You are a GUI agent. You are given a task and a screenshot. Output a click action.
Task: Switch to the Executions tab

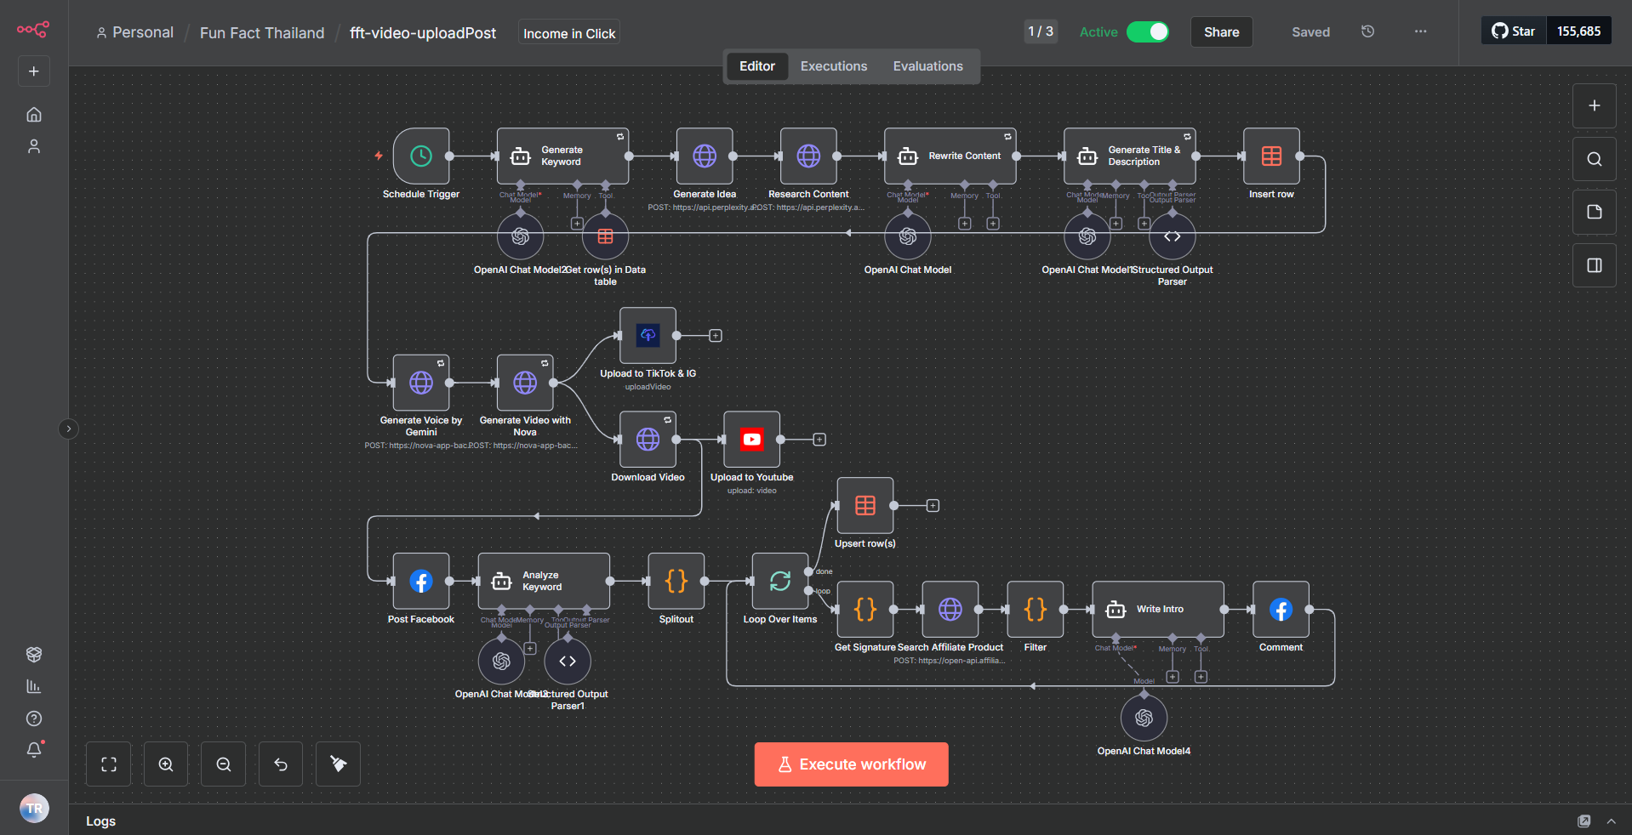833,66
